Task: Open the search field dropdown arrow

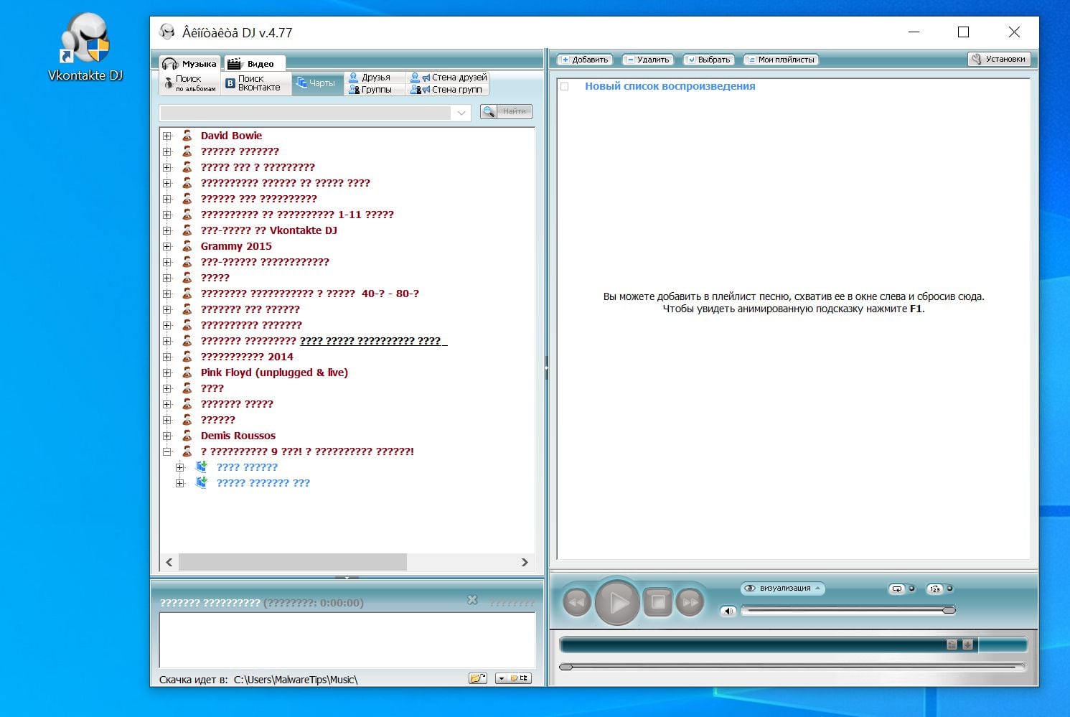Action: click(x=461, y=113)
